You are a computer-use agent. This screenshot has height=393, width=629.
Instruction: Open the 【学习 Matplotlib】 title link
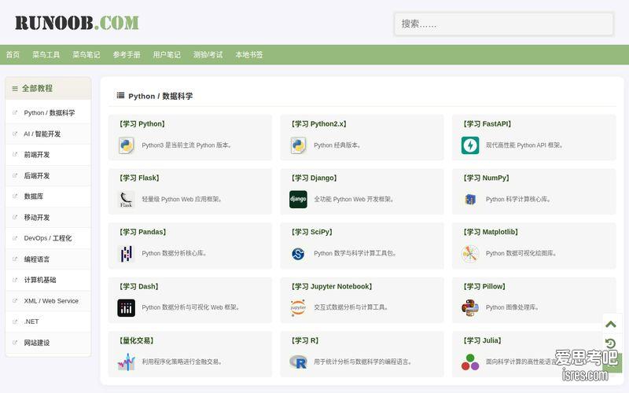pos(491,232)
